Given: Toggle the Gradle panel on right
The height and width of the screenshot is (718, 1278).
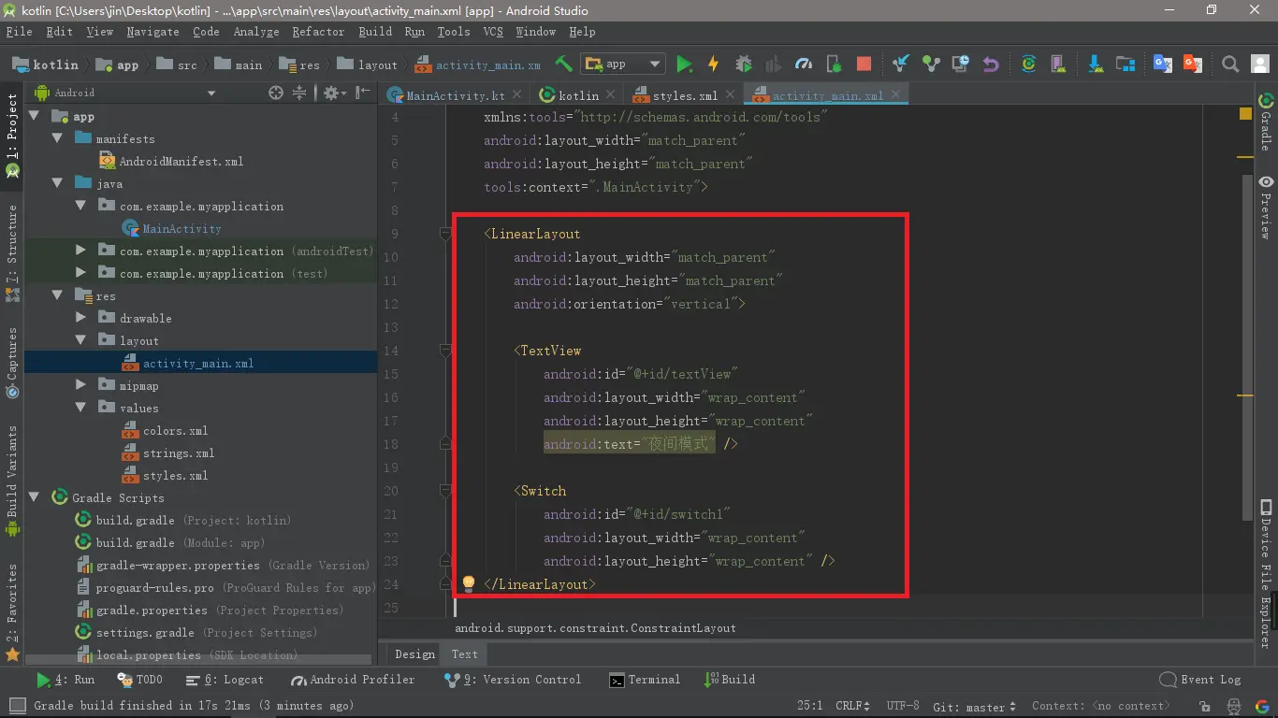Looking at the screenshot, I should click(1266, 122).
